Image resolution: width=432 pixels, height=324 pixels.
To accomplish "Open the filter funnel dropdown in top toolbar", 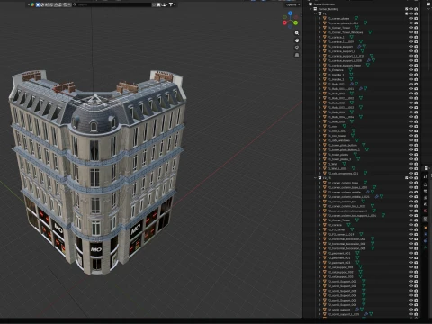I will 172,4.
